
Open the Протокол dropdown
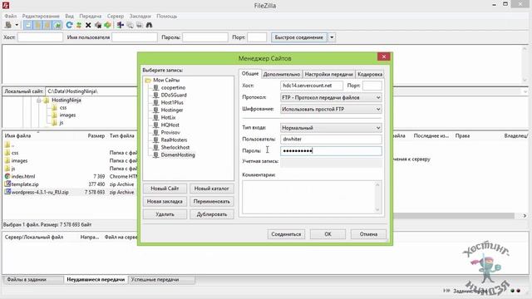pos(331,98)
